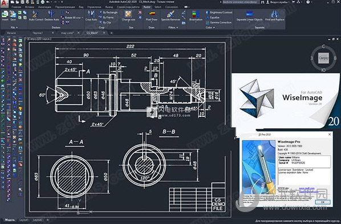Expand the Pixel Draw dropdown arrow

point(152,22)
